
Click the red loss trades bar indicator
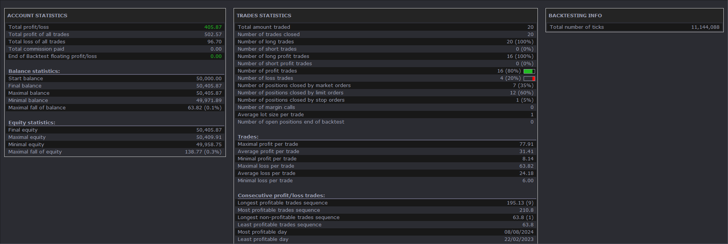click(529, 78)
